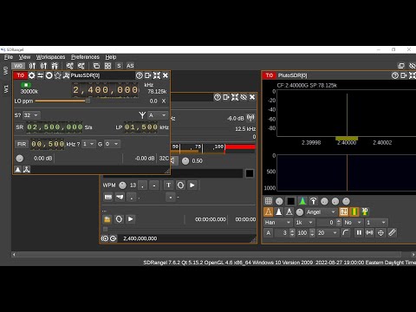This screenshot has width=416, height=312.
Task: Switch to the W1 workspace tab
Action: click(x=5, y=89)
